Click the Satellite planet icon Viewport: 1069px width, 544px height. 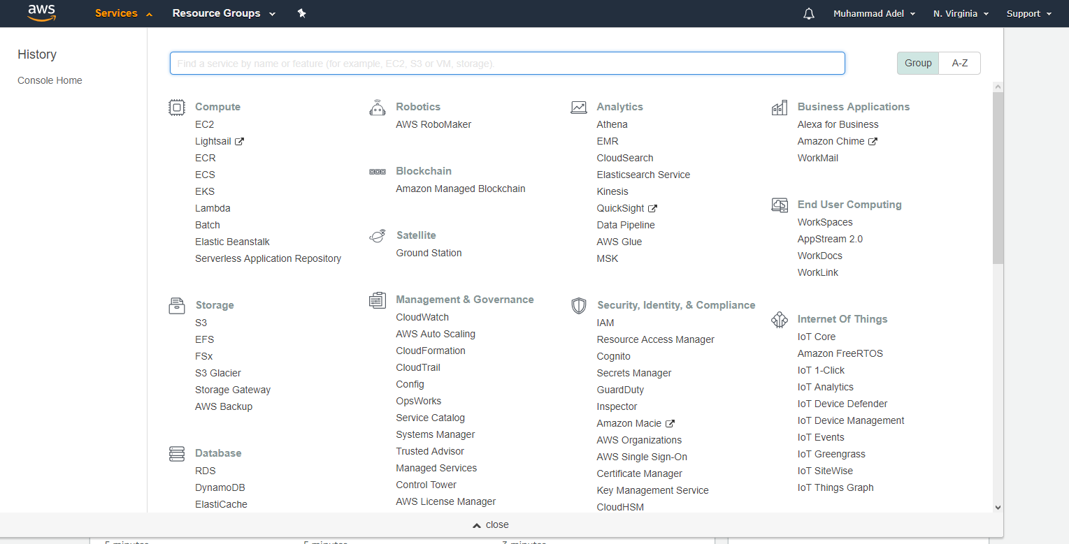point(378,236)
